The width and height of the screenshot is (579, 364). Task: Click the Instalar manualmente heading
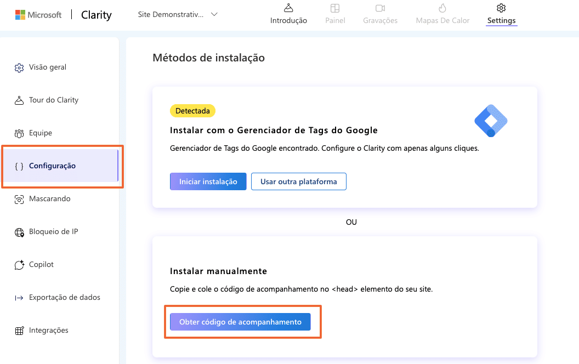tap(218, 271)
